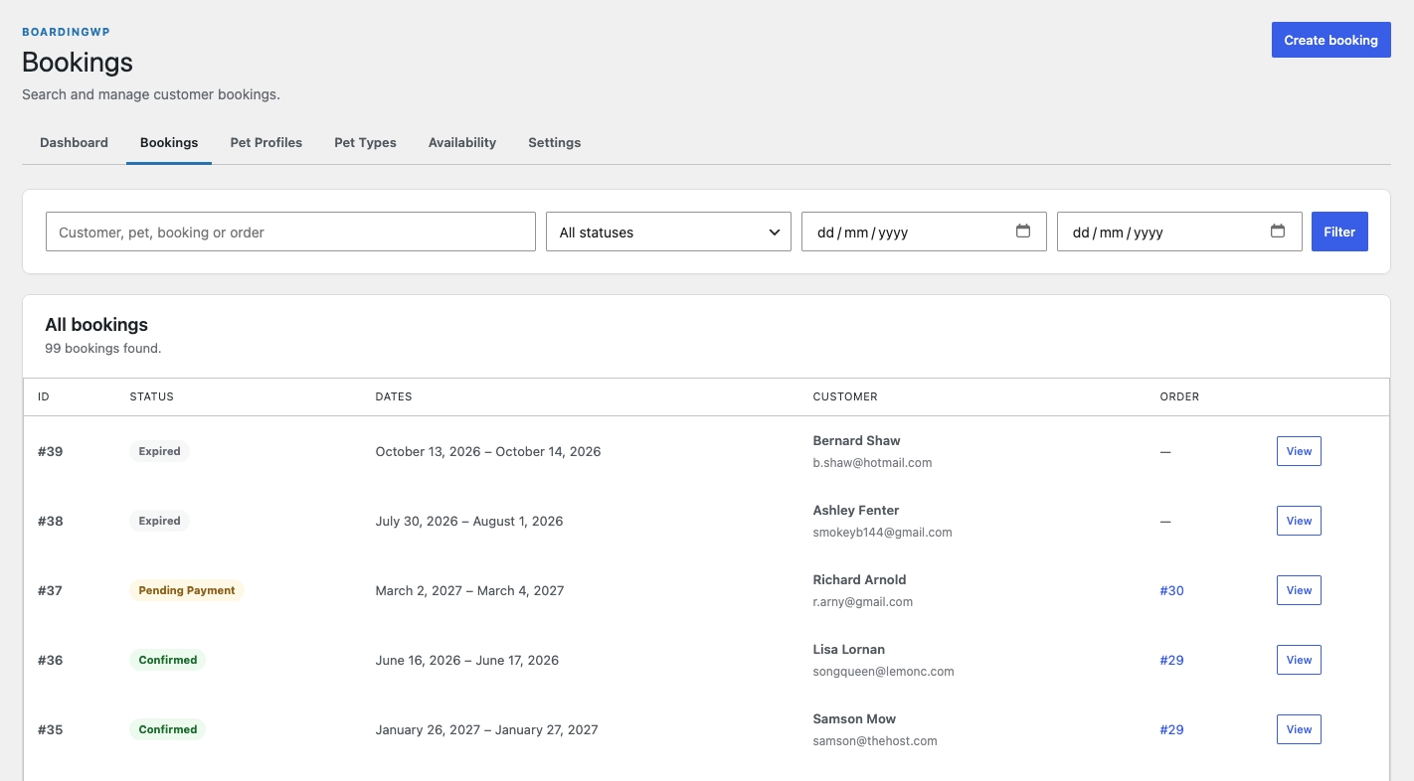
Task: Click the Confirmed badge on booking #36
Action: tap(167, 660)
